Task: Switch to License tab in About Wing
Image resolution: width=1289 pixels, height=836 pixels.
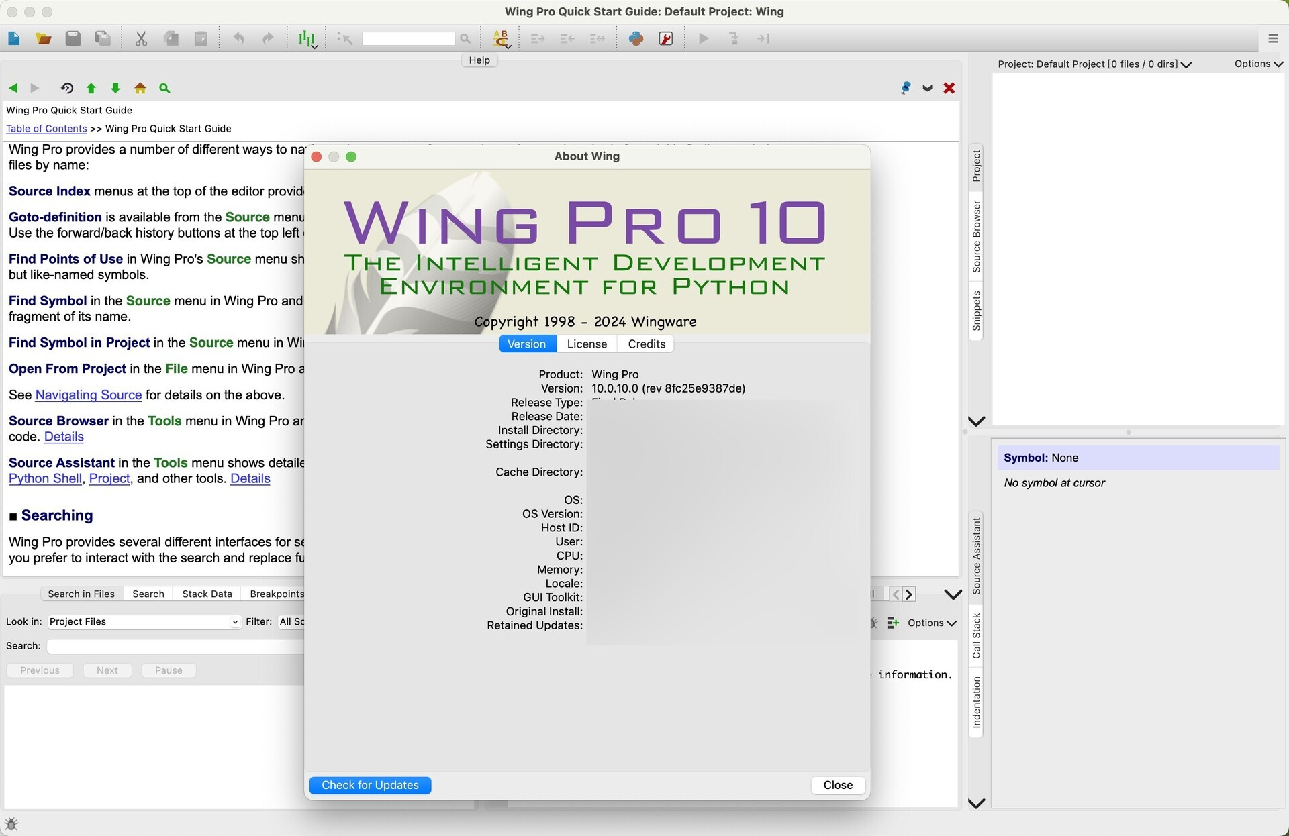Action: [587, 344]
